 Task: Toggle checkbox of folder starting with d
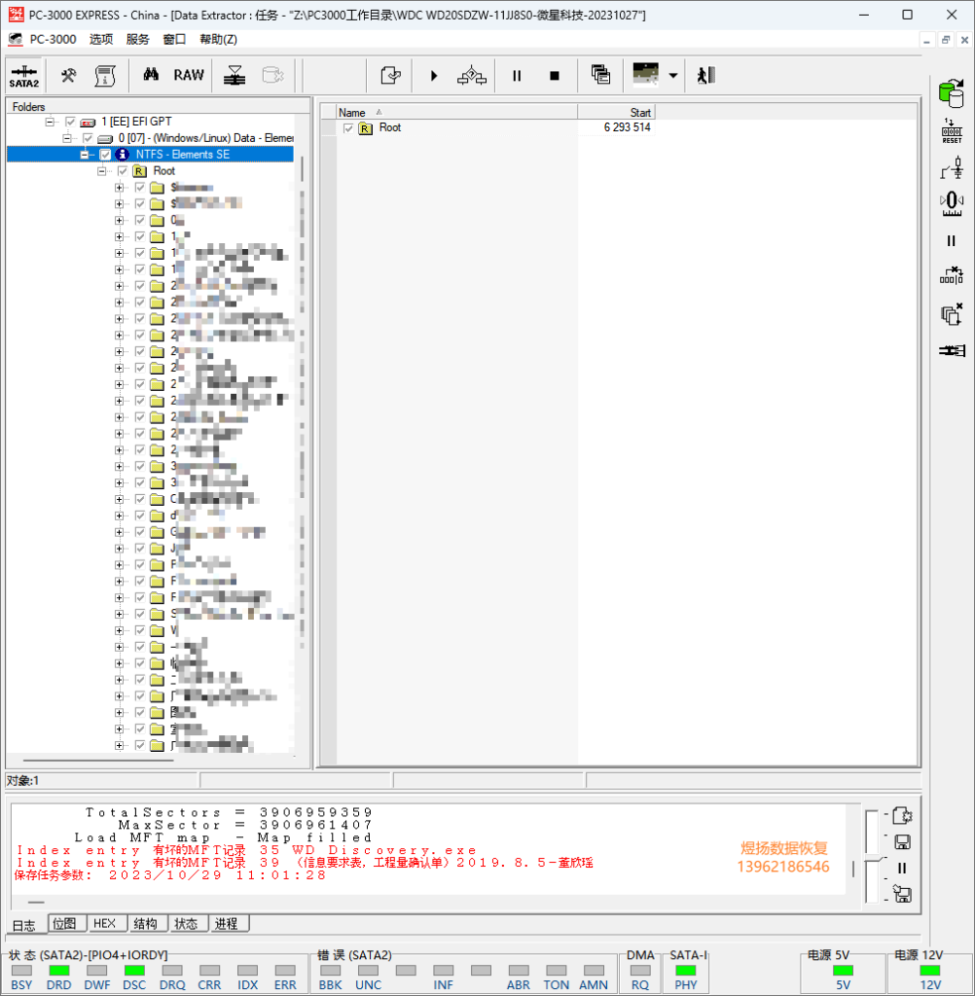(140, 516)
